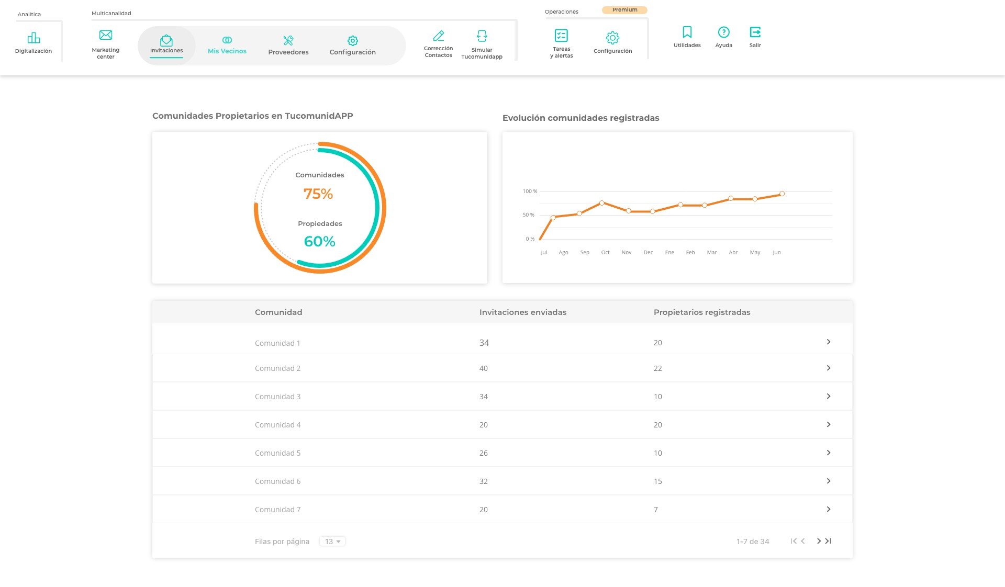Expand Comunidad 4 row chevron
The height and width of the screenshot is (587, 1005).
tap(829, 425)
